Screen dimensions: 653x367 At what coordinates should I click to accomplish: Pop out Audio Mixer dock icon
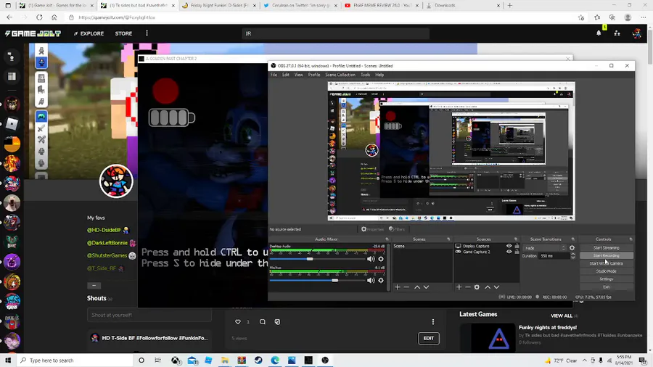[387, 239]
